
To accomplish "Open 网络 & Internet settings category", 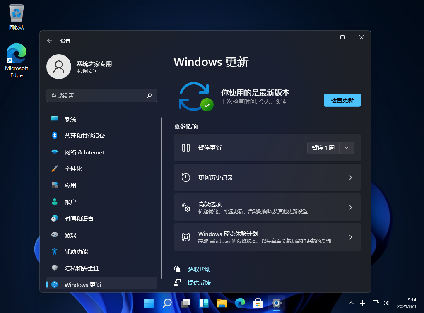I will coord(102,152).
